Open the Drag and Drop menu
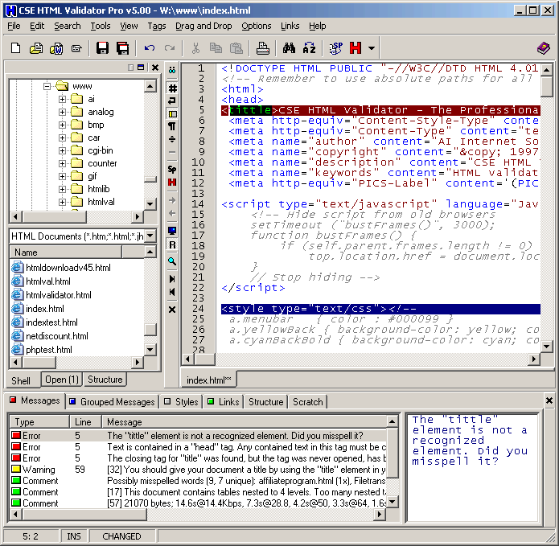Viewport: 559px width, 546px height. point(203,26)
